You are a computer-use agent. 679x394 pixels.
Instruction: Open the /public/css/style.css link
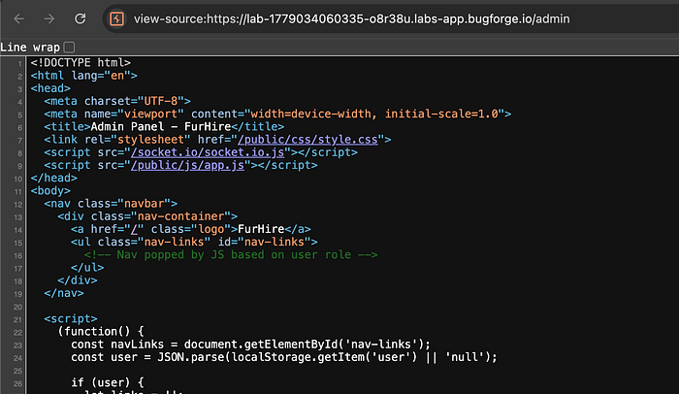click(307, 140)
